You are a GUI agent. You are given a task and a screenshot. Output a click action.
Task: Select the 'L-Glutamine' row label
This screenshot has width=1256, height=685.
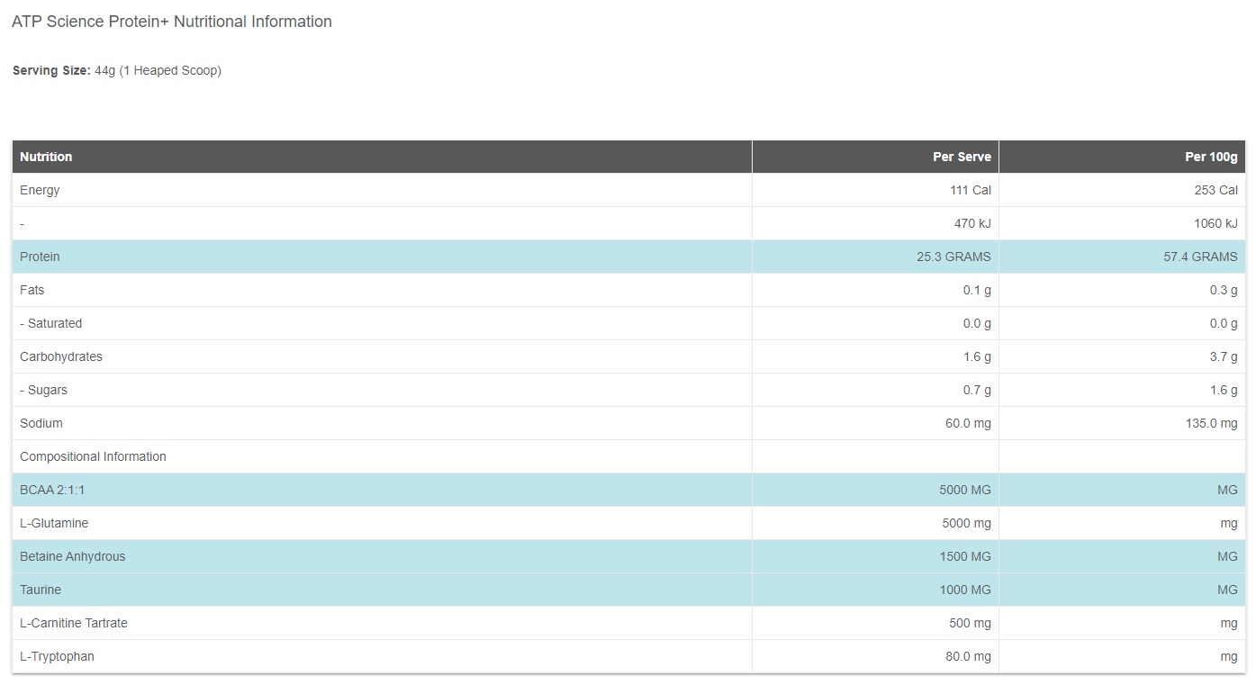click(x=54, y=523)
